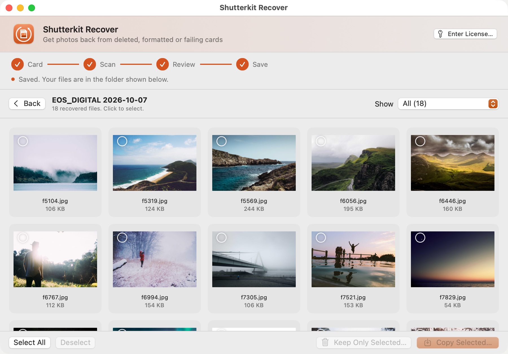Click the Enter License... button

pos(465,34)
